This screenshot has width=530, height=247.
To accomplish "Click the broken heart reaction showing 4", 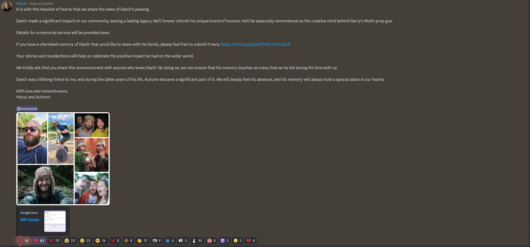I will [251, 241].
